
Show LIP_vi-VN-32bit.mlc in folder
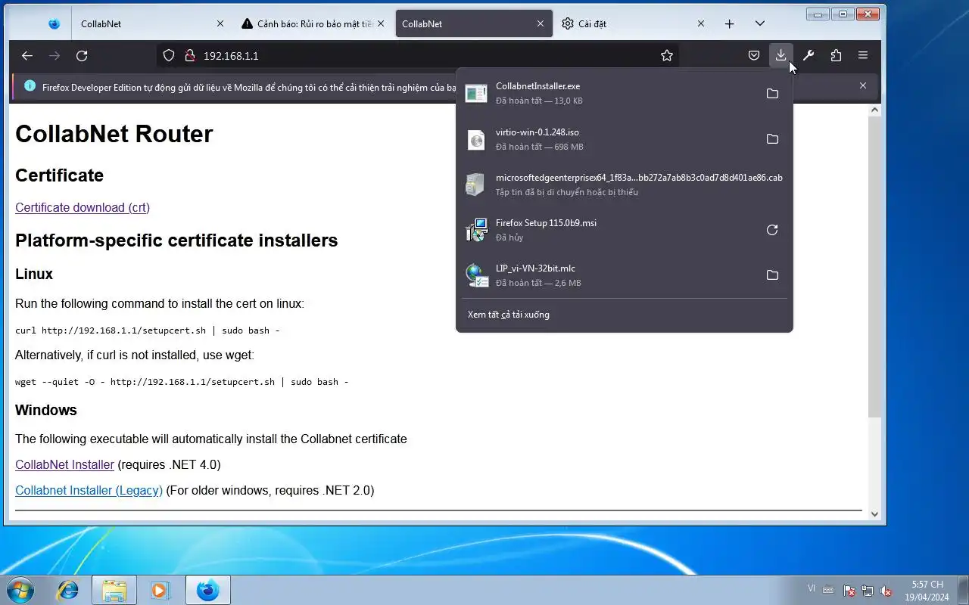click(772, 275)
